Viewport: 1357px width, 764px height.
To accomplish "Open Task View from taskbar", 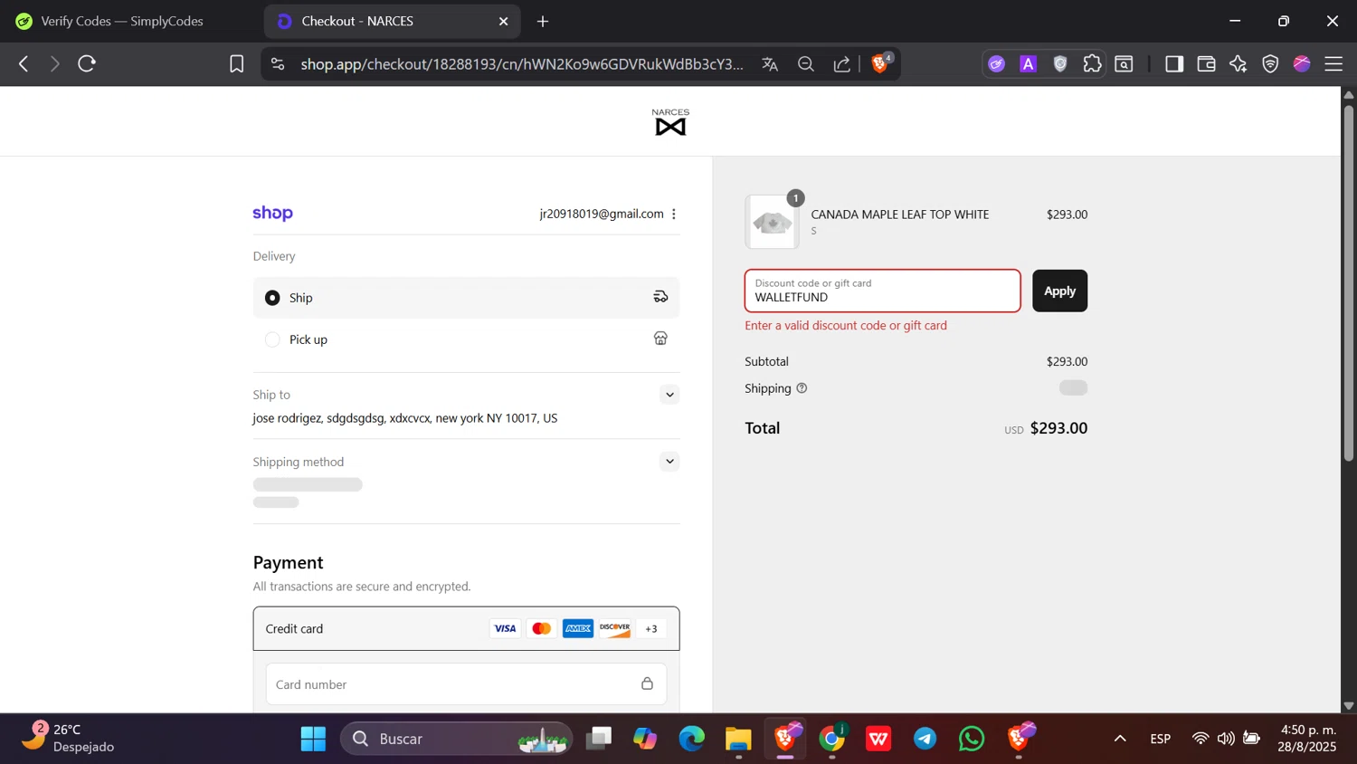I will (599, 740).
